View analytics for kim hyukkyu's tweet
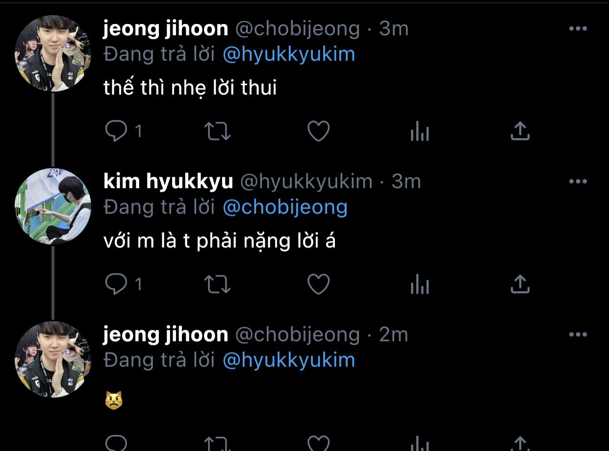Screen dimensions: 609x451 (420, 284)
